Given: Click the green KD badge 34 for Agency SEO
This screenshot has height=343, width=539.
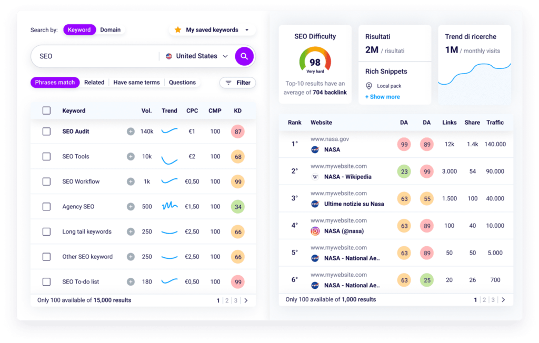Looking at the screenshot, I should coord(238,207).
